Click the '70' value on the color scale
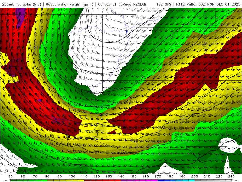242x182 pixels. [35, 177]
